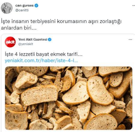The width and height of the screenshot is (135, 132).
Task: Open more options for can gurses tweet
Action: pos(134,6)
